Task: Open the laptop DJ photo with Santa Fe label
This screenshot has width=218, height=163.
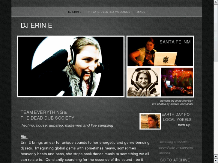Action: click(x=160, y=51)
